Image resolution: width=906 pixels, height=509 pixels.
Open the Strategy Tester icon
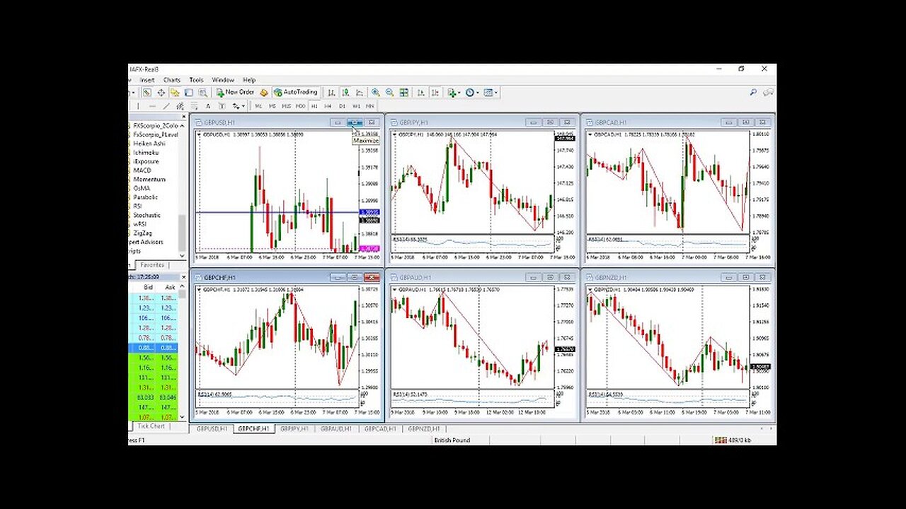pyautogui.click(x=202, y=92)
